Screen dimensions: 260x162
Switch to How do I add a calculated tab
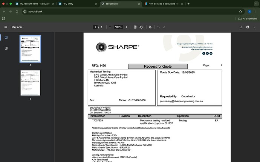(164, 4)
